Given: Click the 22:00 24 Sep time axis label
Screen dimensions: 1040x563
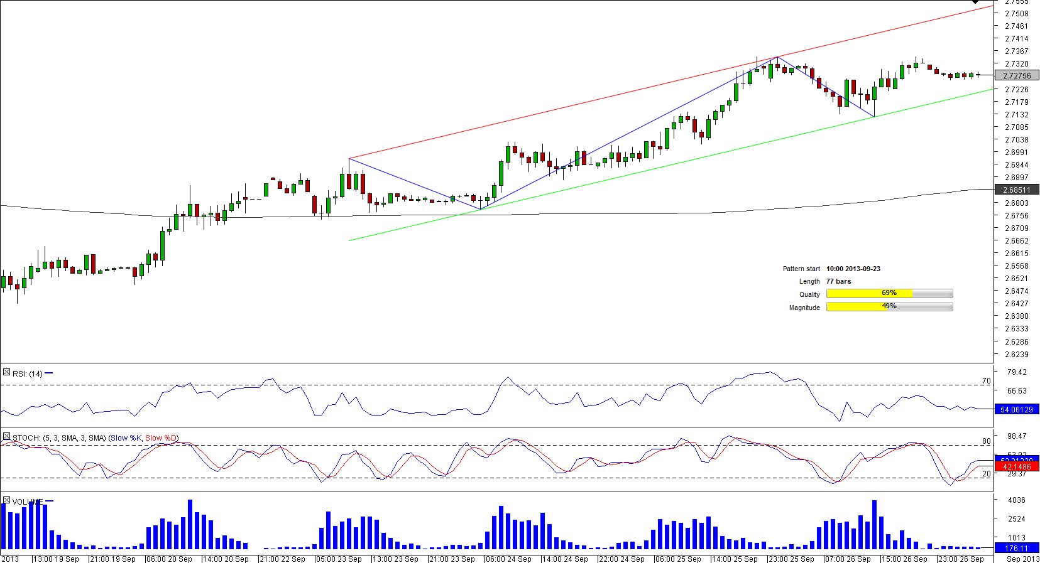Looking at the screenshot, I should click(x=622, y=559).
